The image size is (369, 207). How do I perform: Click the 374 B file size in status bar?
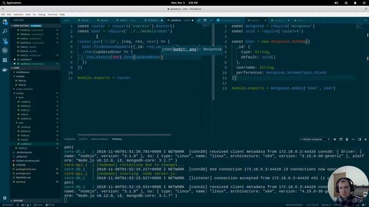pos(50,205)
